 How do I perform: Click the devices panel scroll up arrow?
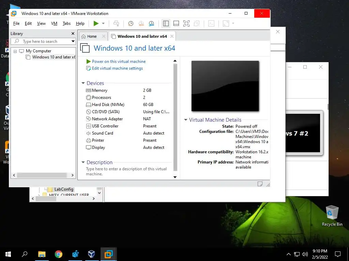tap(175, 61)
